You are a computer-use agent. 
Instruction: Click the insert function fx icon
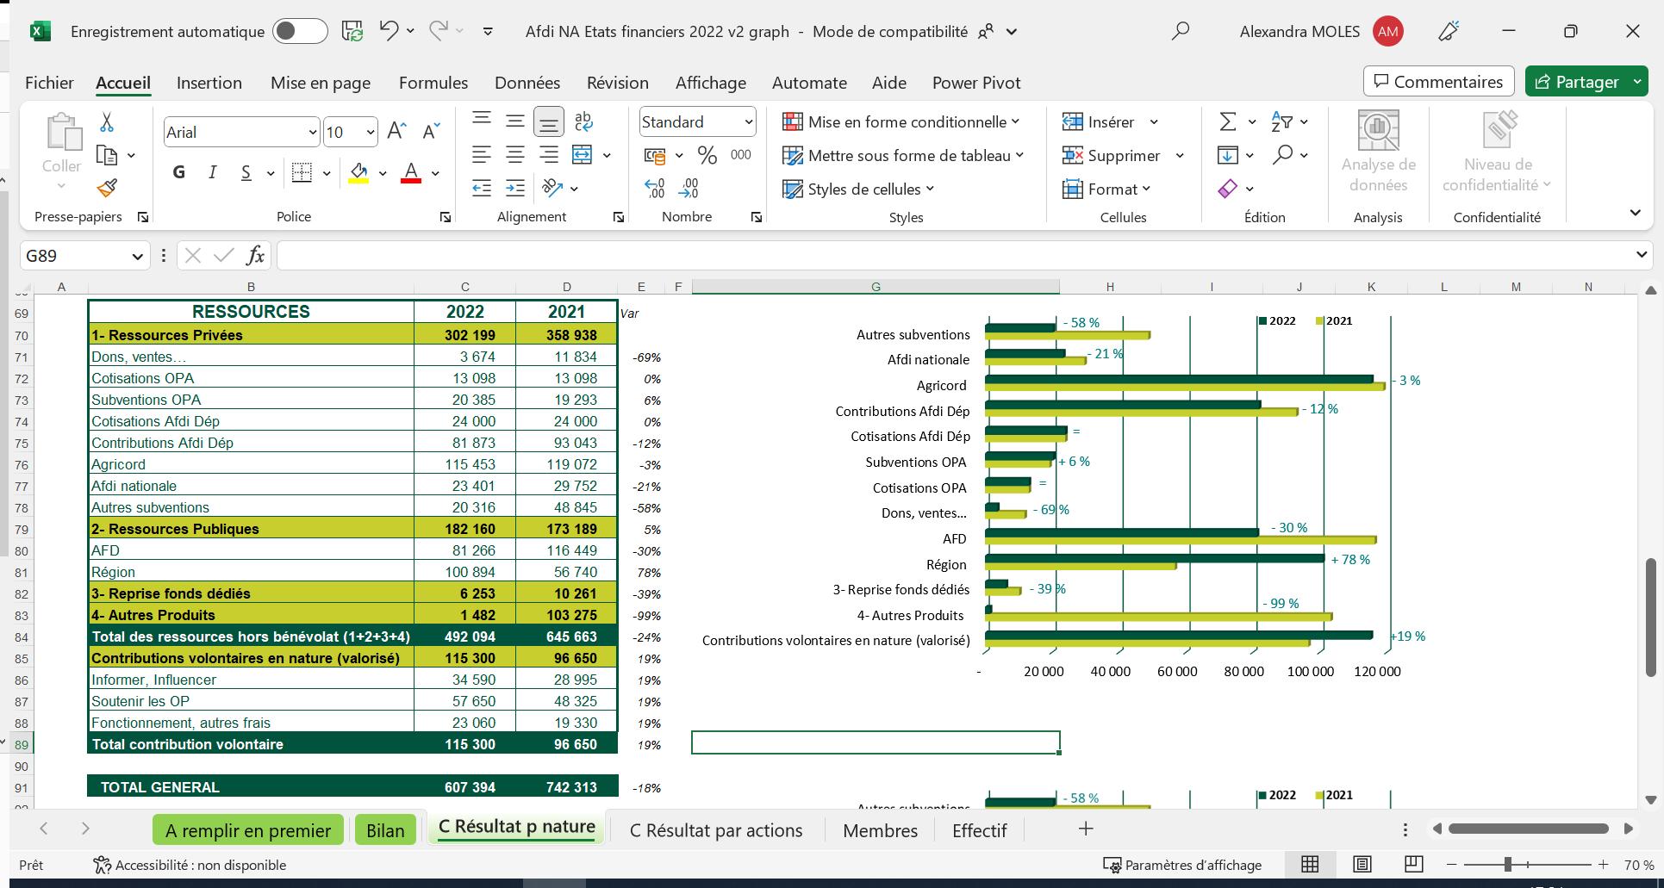pos(255,255)
